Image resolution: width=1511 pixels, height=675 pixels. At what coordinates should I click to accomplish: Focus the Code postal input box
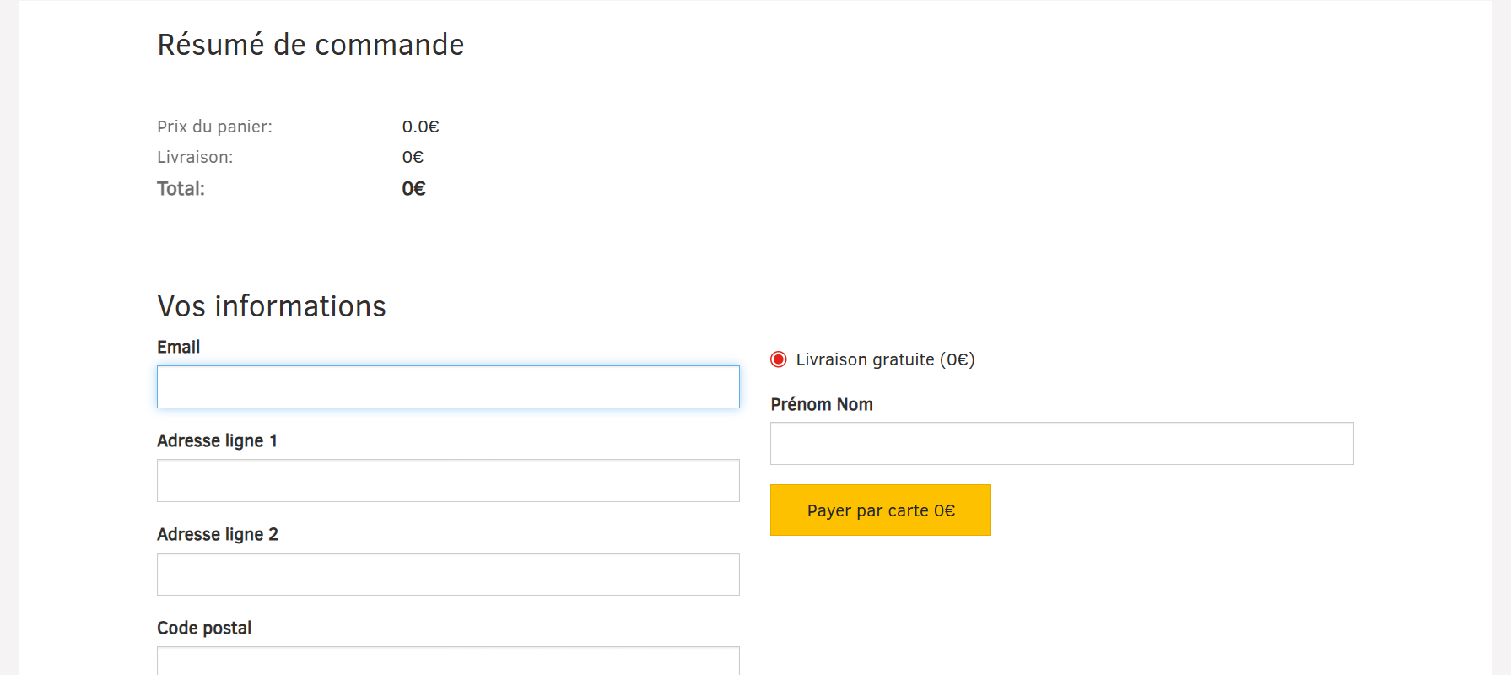click(x=448, y=661)
